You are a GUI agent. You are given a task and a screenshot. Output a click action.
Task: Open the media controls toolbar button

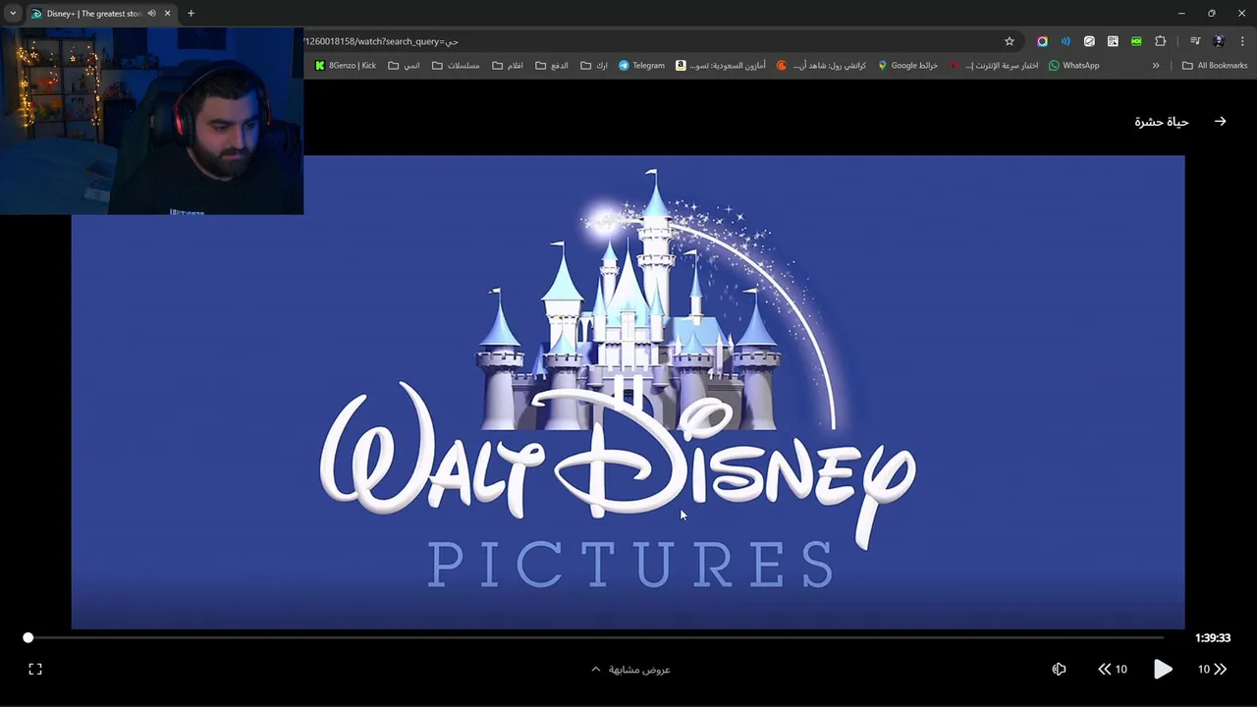[1195, 41]
